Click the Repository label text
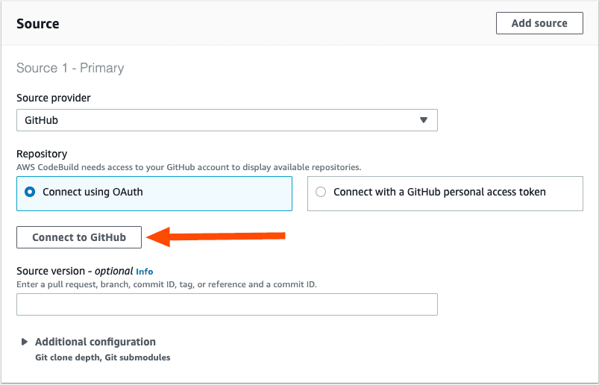The height and width of the screenshot is (385, 599). point(42,154)
